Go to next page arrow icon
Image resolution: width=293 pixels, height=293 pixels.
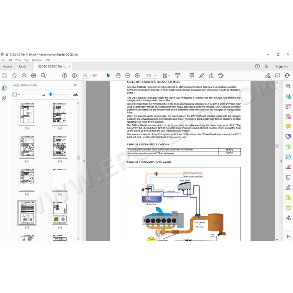74,75
